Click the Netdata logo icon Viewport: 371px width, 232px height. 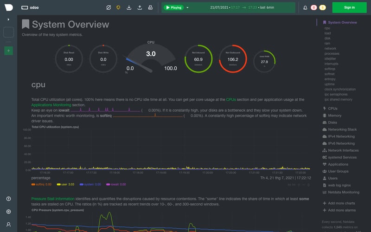tap(9, 7)
